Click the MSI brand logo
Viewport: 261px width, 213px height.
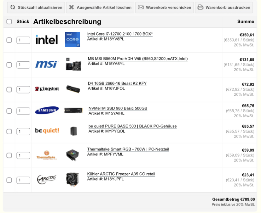click(x=47, y=64)
